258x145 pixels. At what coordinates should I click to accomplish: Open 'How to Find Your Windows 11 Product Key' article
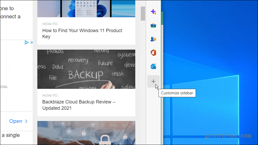click(x=82, y=33)
